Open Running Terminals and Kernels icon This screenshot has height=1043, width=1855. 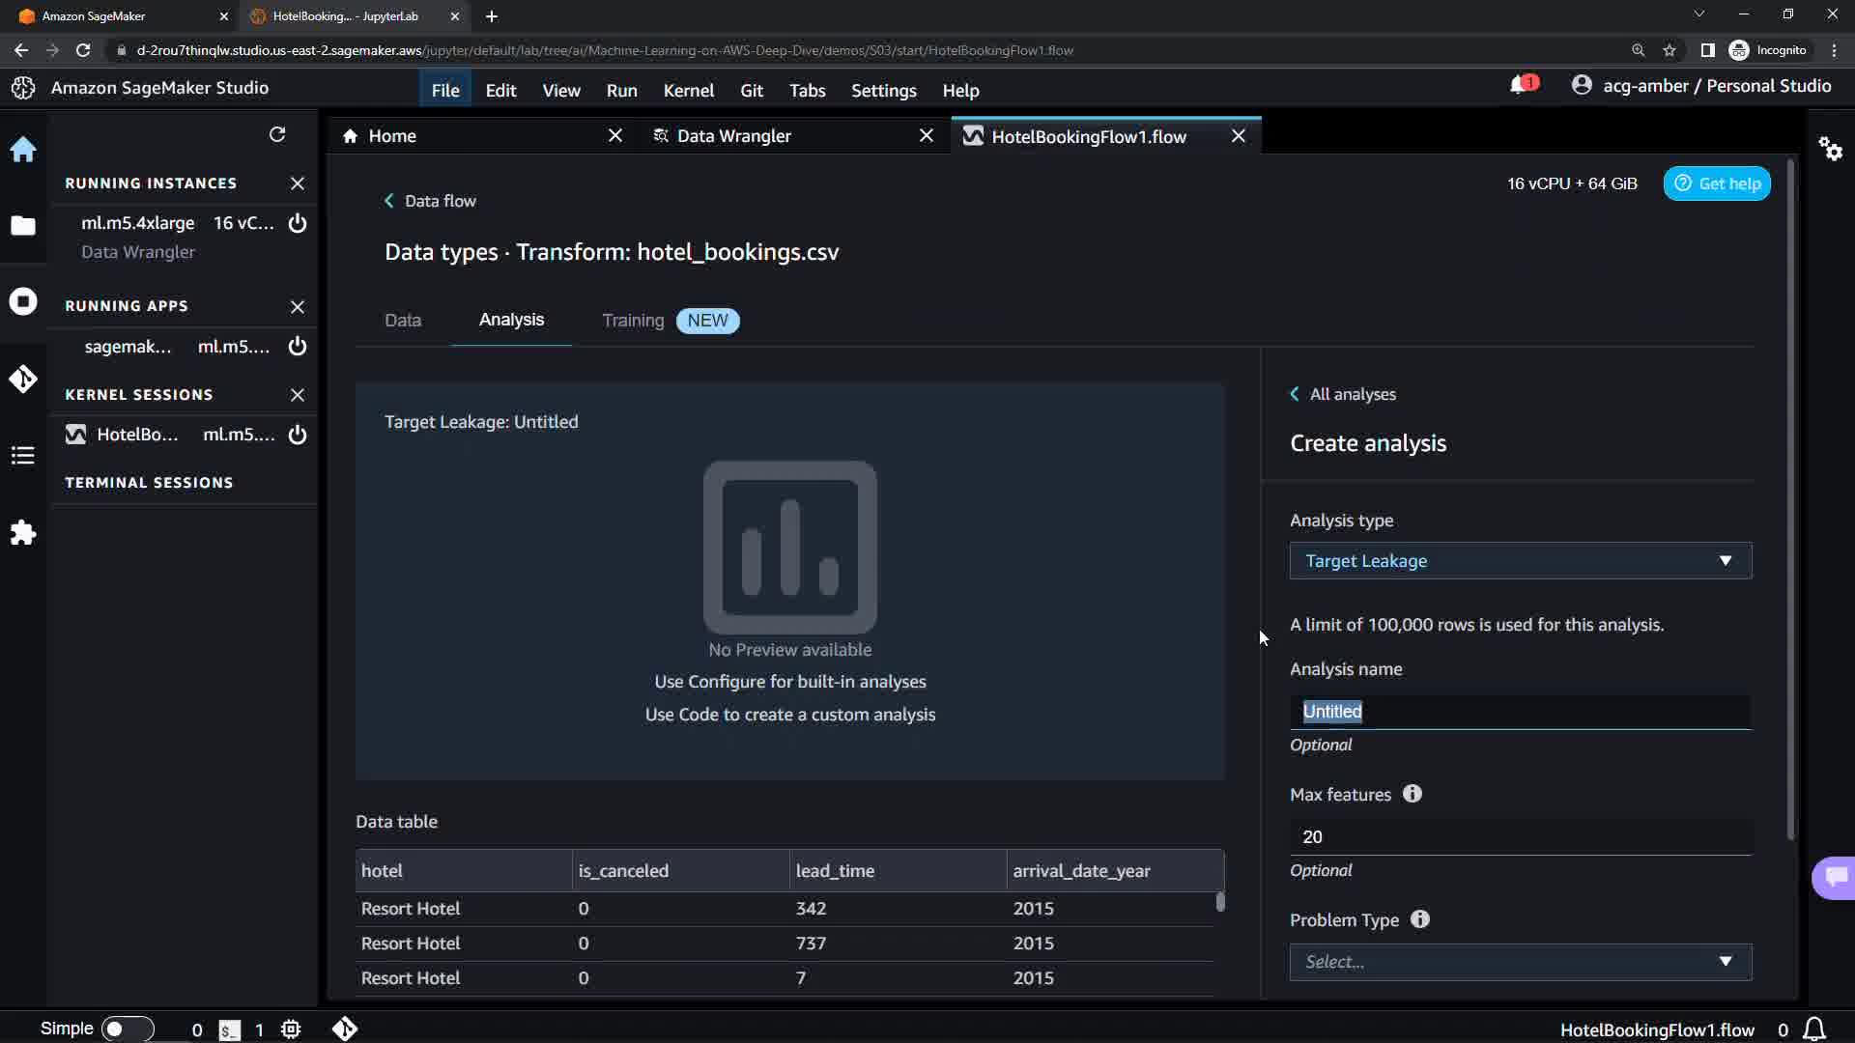coord(23,301)
